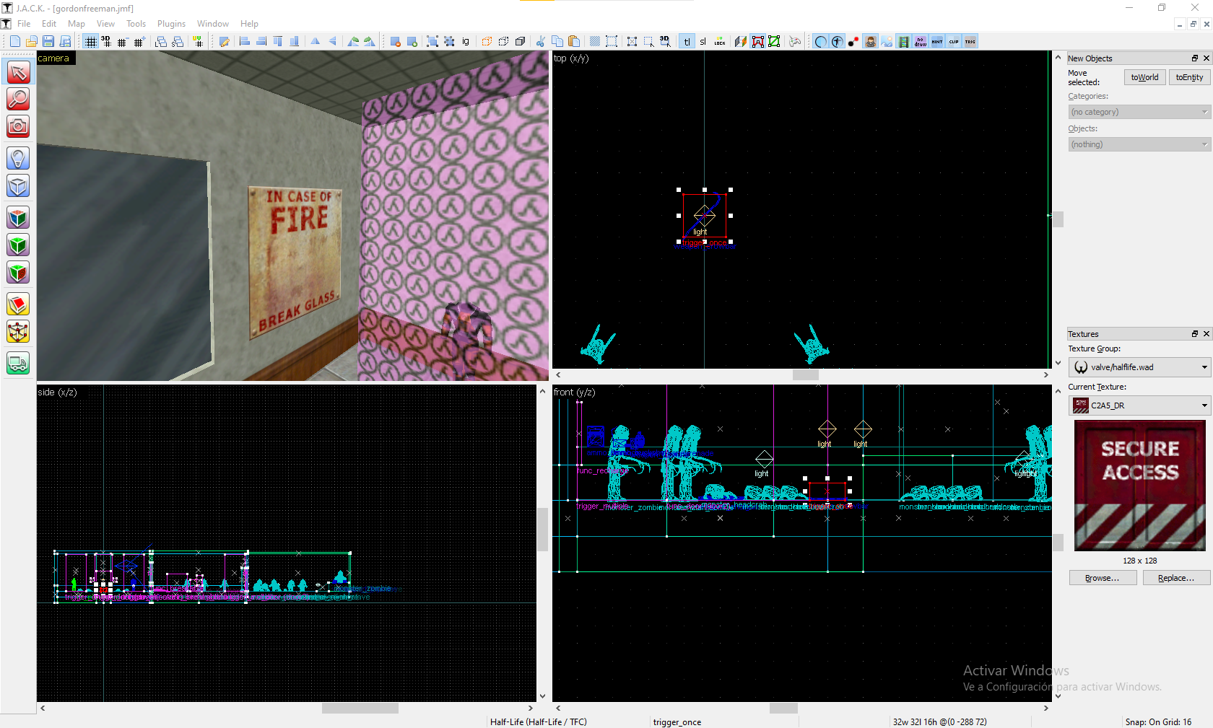Screen dimensions: 1213x728
Task: Open object properties pencil icon
Action: click(x=225, y=42)
